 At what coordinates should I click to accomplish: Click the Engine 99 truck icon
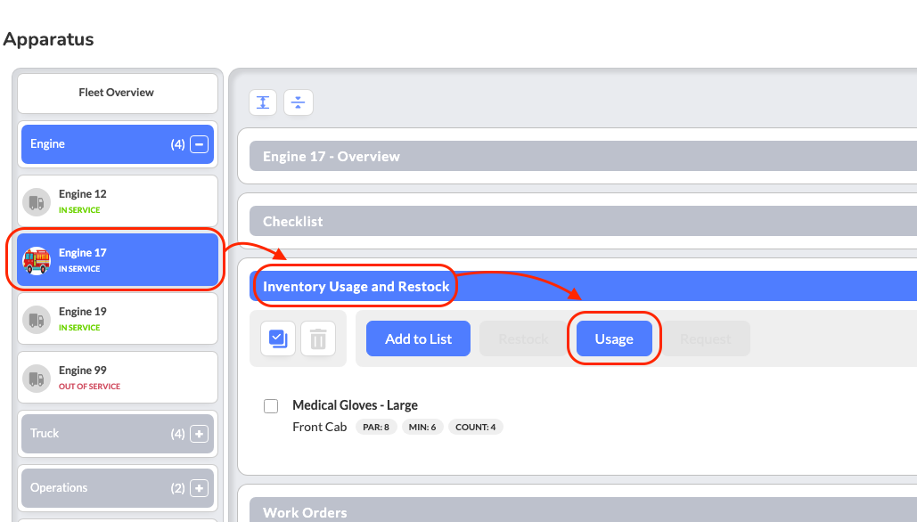37,379
